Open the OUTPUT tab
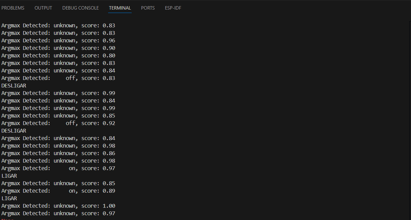Viewport: 411px width, 220px height. point(43,8)
